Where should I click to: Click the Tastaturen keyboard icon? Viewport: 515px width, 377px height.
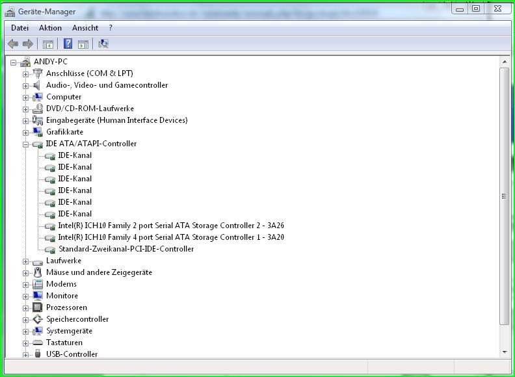38,343
